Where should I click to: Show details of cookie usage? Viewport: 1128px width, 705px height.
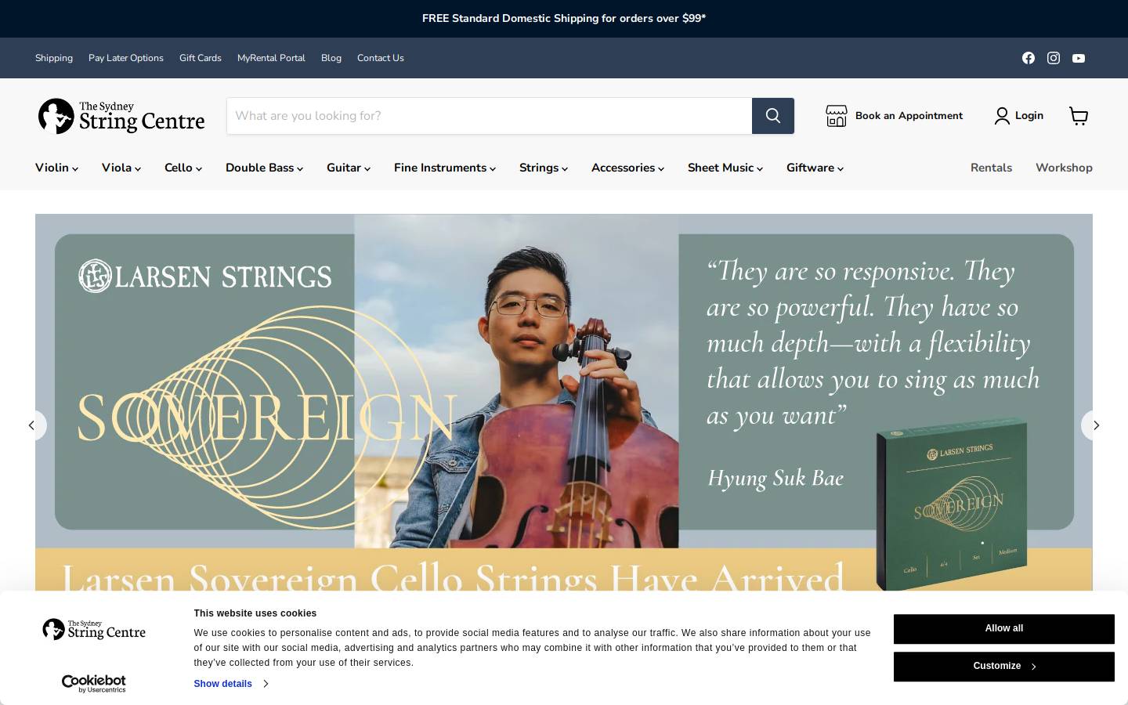tap(231, 684)
